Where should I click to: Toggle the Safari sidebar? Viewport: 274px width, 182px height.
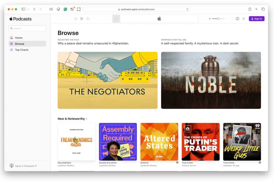click(x=23, y=9)
